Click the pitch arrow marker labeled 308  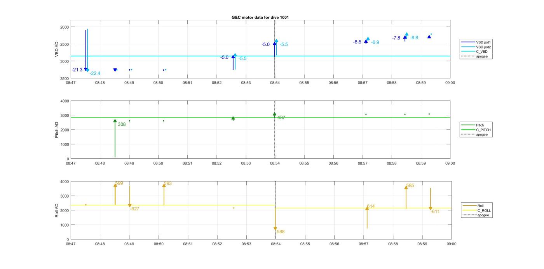click(115, 121)
